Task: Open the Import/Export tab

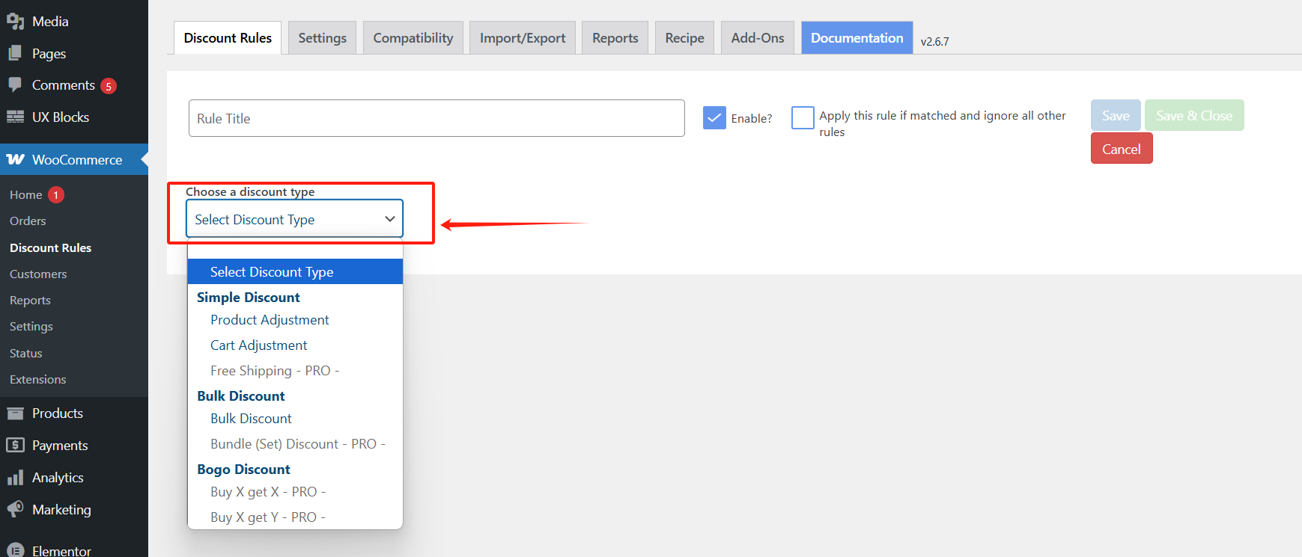Action: [522, 38]
